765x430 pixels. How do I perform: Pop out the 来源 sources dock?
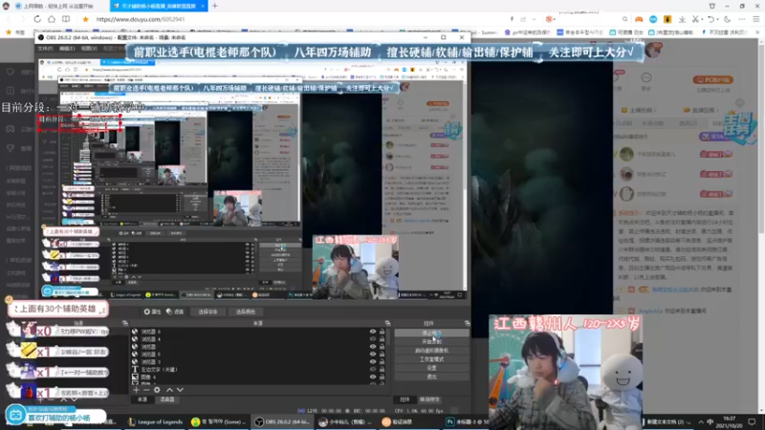coord(388,323)
